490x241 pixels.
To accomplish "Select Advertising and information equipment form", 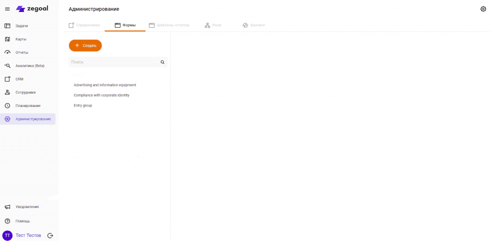I will coord(105,85).
